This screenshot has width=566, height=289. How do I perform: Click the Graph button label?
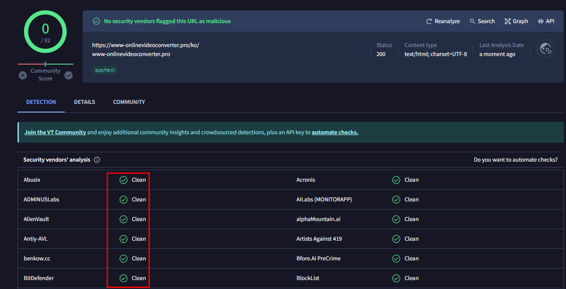tap(520, 21)
